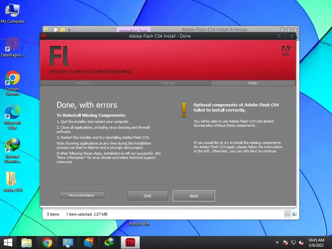This screenshot has width=332, height=249.
Task: Open the Control Panel taskbar icon
Action: (x=68, y=243)
